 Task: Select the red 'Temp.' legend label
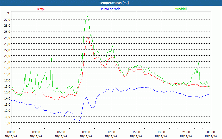click(41, 9)
